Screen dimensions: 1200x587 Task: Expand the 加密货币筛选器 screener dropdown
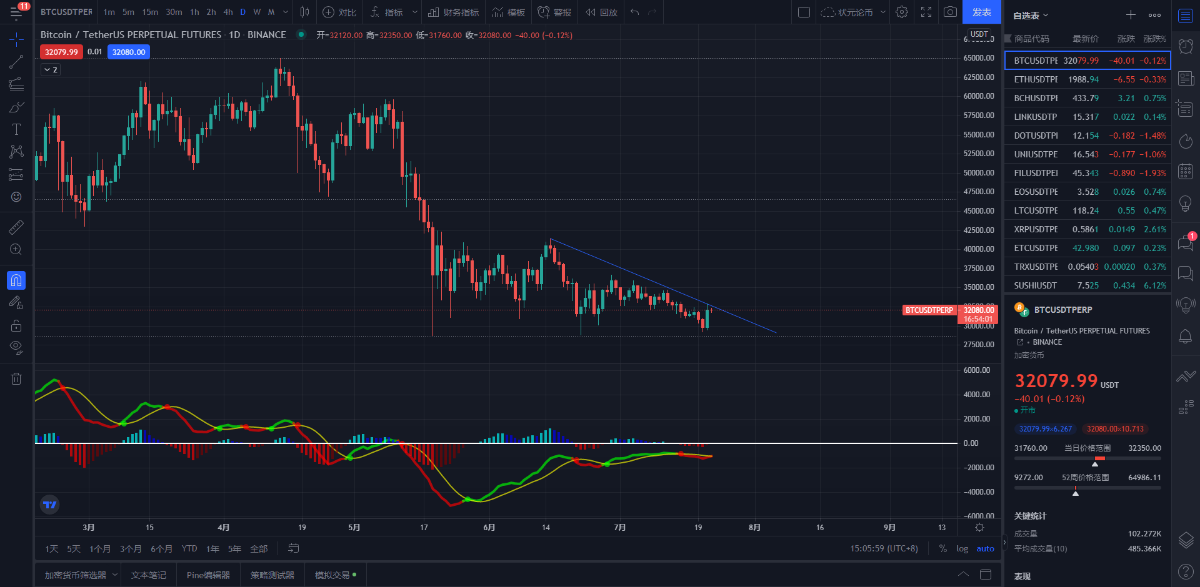pyautogui.click(x=115, y=575)
